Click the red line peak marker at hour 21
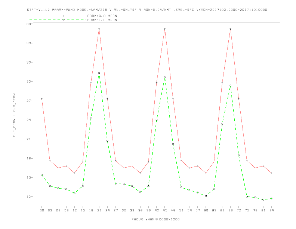This screenshot has height=229, width=296. pos(99,29)
